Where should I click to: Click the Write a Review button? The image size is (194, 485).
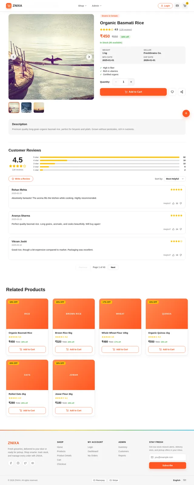(21, 179)
